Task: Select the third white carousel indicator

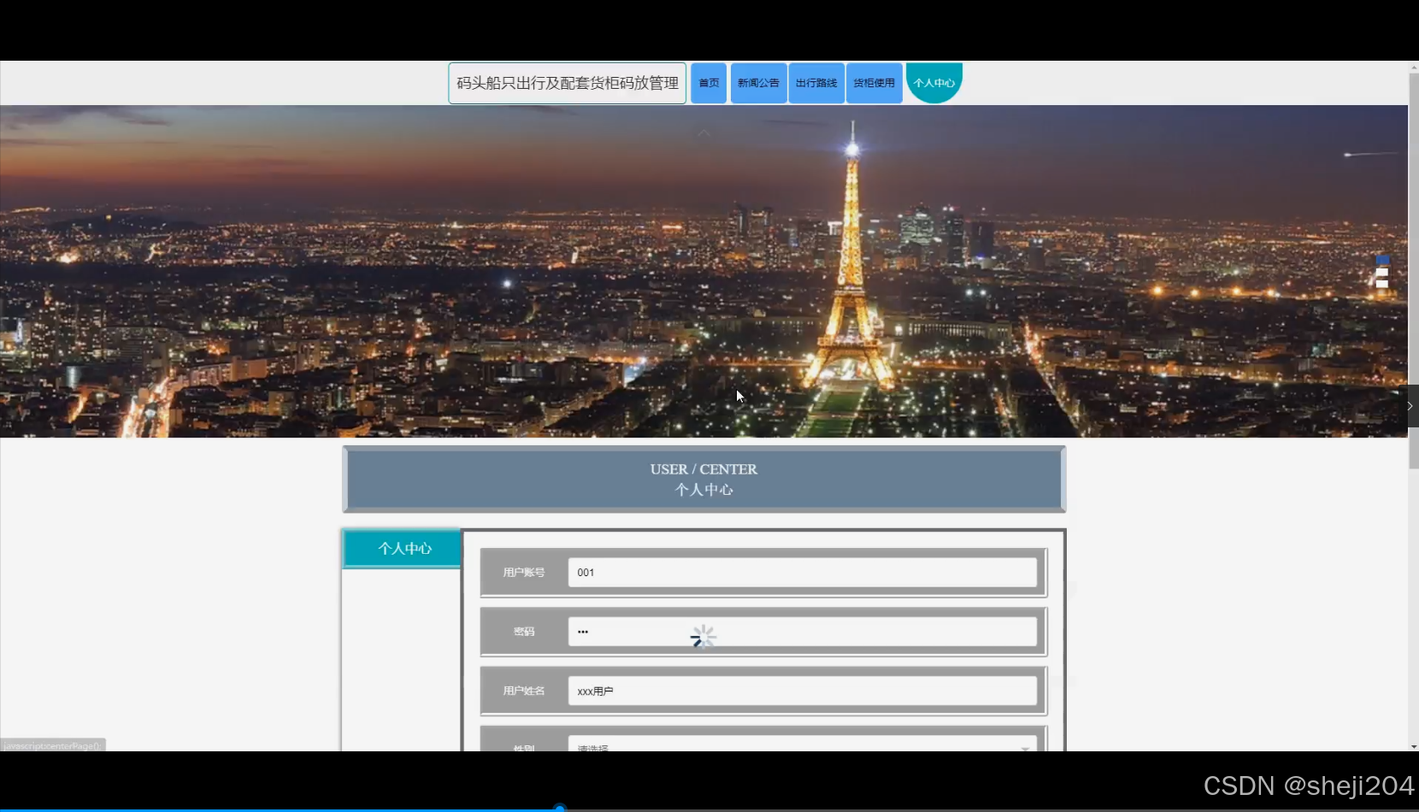Action: (1382, 284)
